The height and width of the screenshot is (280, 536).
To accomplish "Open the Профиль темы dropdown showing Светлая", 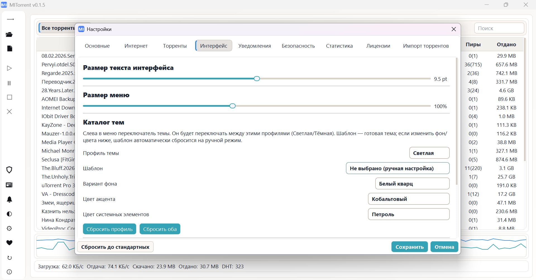I will tap(429, 153).
